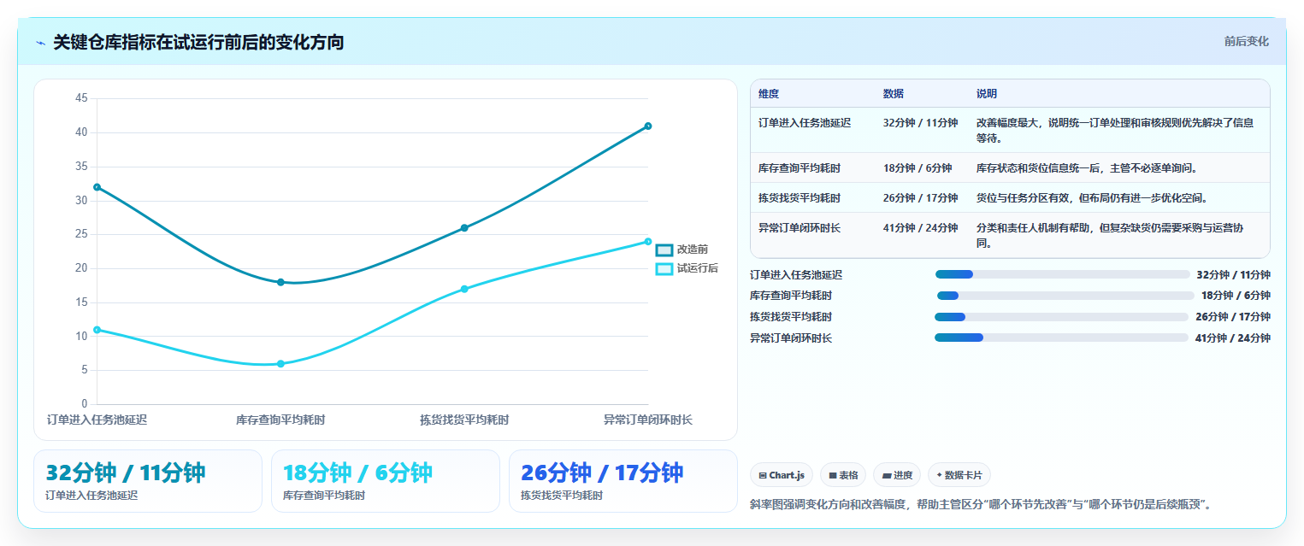Click the title 关键仓库指标在试运行前后的变化方向
1304x546 pixels.
(x=198, y=43)
